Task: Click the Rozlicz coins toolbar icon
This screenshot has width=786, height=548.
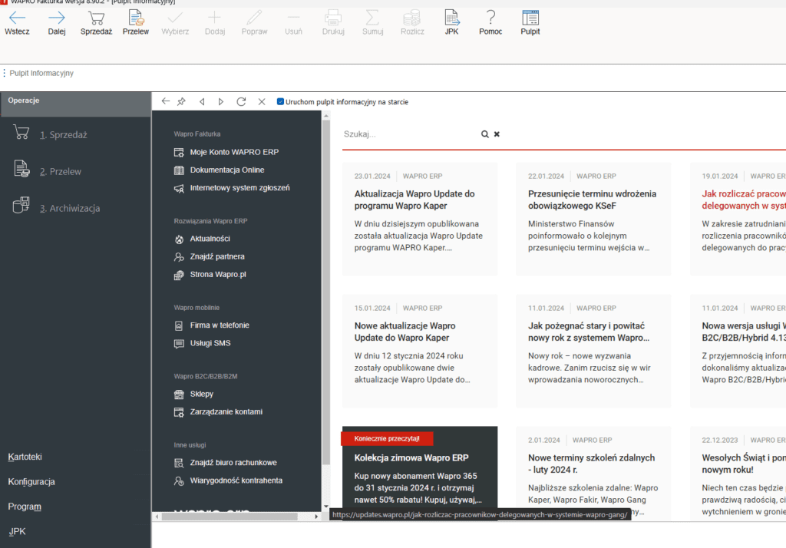Action: (412, 18)
